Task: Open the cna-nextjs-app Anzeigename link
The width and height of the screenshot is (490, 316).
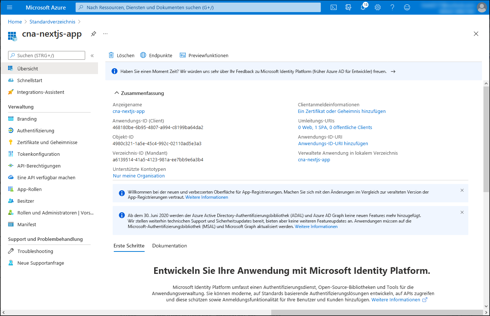Action: [x=129, y=111]
